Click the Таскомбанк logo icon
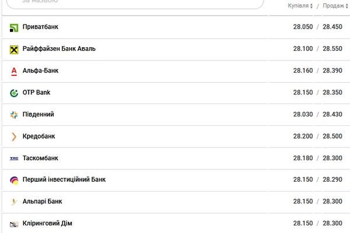This screenshot has width=350, height=233. [x=14, y=158]
